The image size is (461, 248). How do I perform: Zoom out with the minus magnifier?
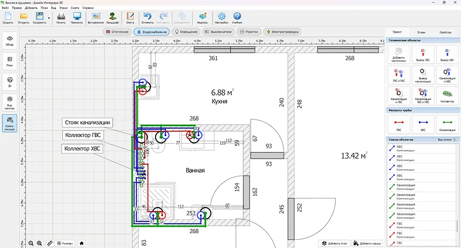31,243
